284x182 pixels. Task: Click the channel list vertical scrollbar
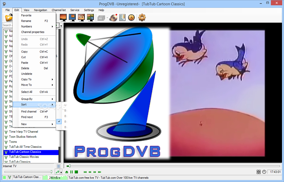click(x=59, y=95)
